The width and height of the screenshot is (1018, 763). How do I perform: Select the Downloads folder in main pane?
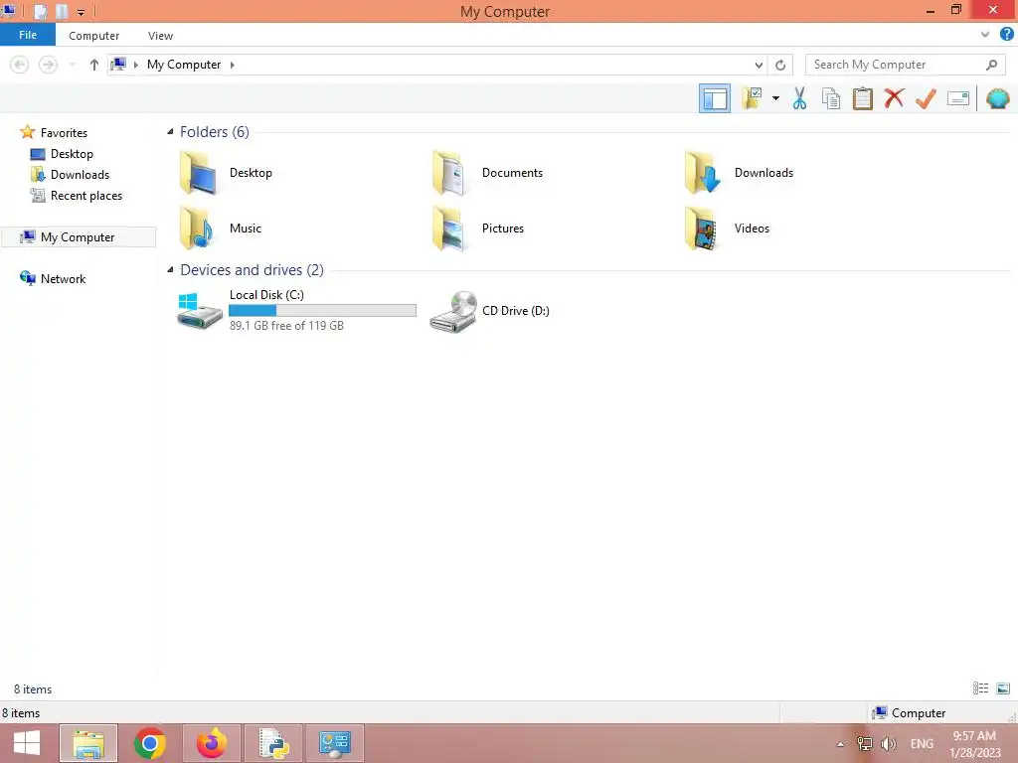[739, 173]
